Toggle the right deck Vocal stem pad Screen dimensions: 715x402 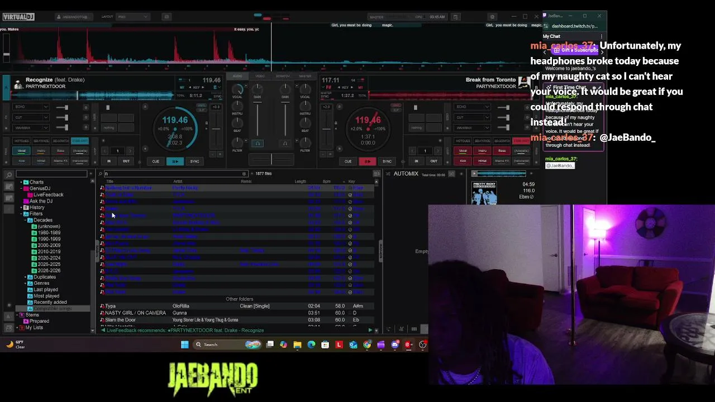click(x=463, y=151)
